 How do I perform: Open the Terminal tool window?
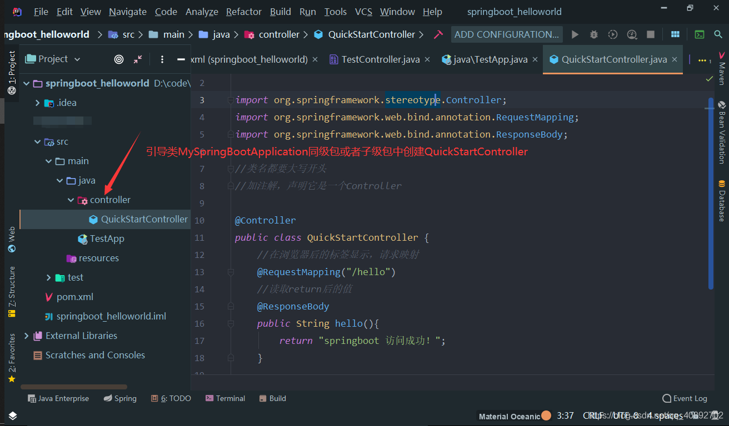pos(226,398)
